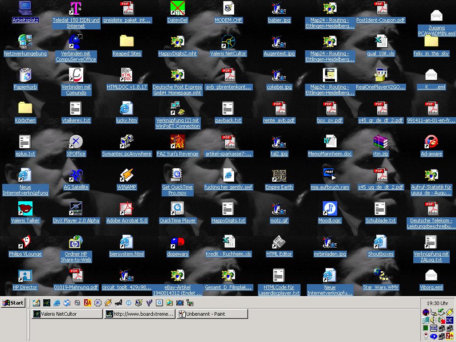This screenshot has height=342, width=456.
Task: Open the Netzwerkumgebung icon
Action: pos(25,42)
